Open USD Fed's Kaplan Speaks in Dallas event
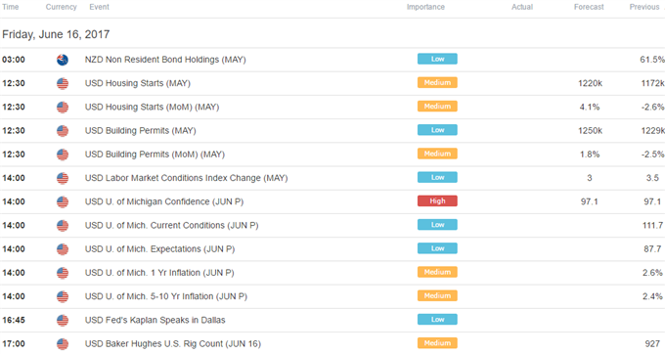Image resolution: width=665 pixels, height=354 pixels. point(155,321)
